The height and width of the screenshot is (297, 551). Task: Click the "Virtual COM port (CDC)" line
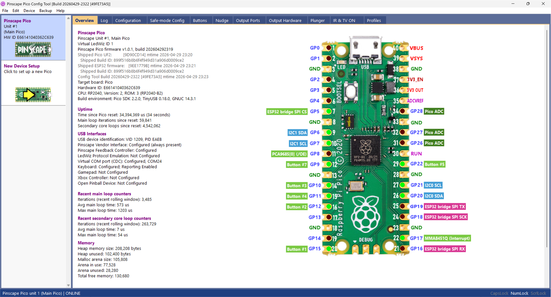coord(120,161)
